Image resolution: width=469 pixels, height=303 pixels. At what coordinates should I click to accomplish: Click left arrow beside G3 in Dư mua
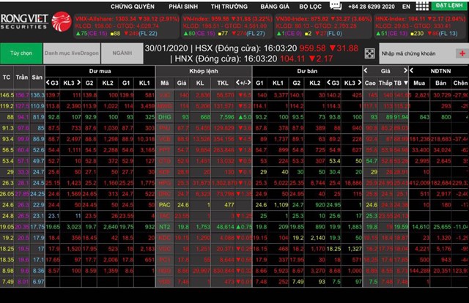46,83
